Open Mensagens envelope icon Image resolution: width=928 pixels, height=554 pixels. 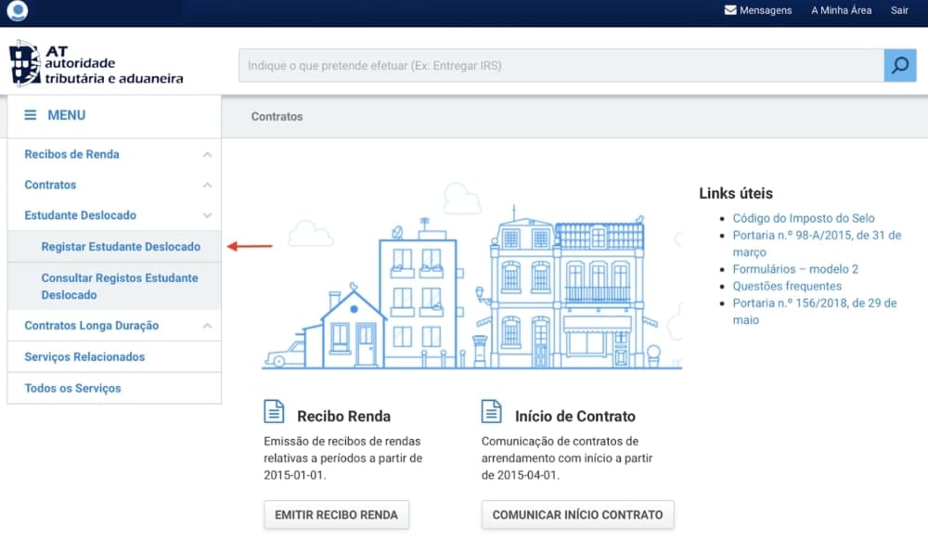[730, 10]
